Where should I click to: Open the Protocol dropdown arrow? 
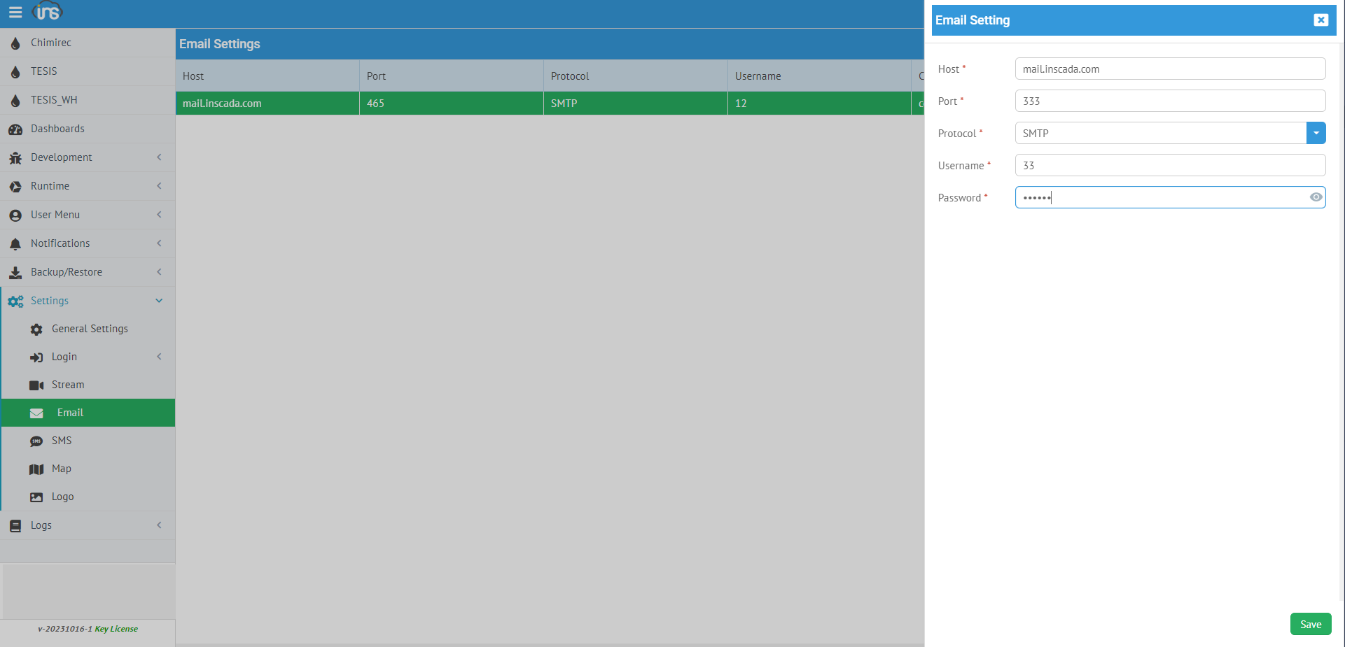pos(1316,133)
